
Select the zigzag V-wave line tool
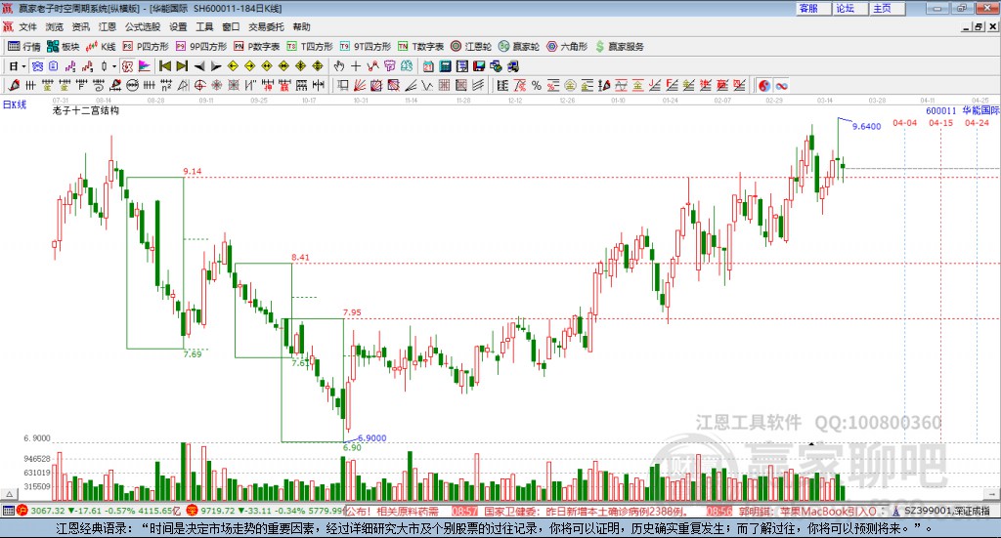point(427,85)
